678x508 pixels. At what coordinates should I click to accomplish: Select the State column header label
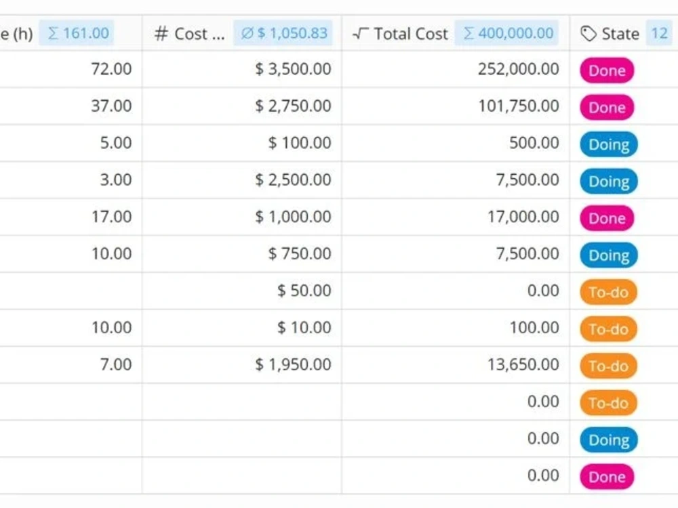coord(620,33)
